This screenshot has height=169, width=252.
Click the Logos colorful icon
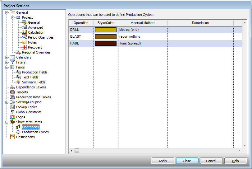coord(12,117)
